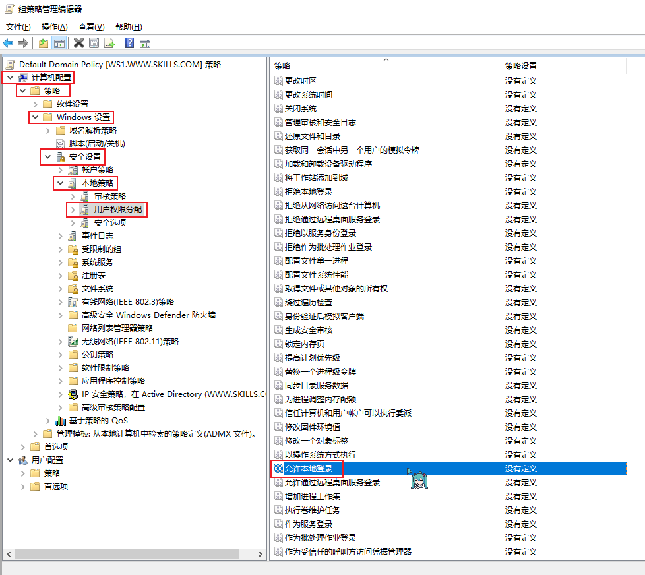Image resolution: width=645 pixels, height=575 pixels.
Task: Click the Delete X toolbar icon
Action: (x=79, y=43)
